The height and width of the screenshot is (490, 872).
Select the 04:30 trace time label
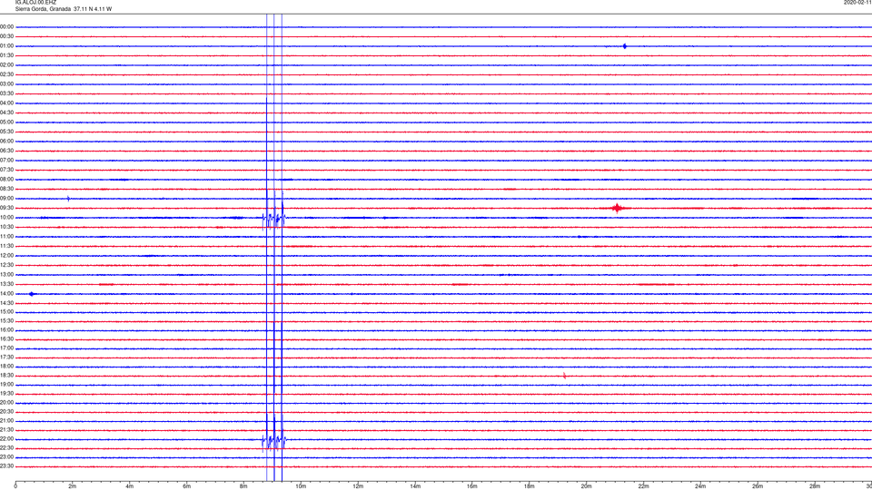(6, 113)
